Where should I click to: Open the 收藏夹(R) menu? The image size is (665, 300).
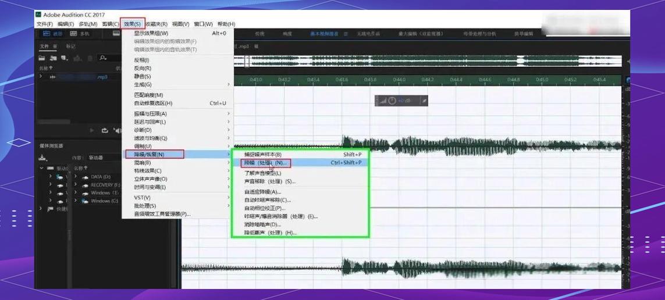[x=157, y=24]
